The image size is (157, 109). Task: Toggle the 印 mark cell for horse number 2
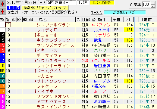coord(14,30)
